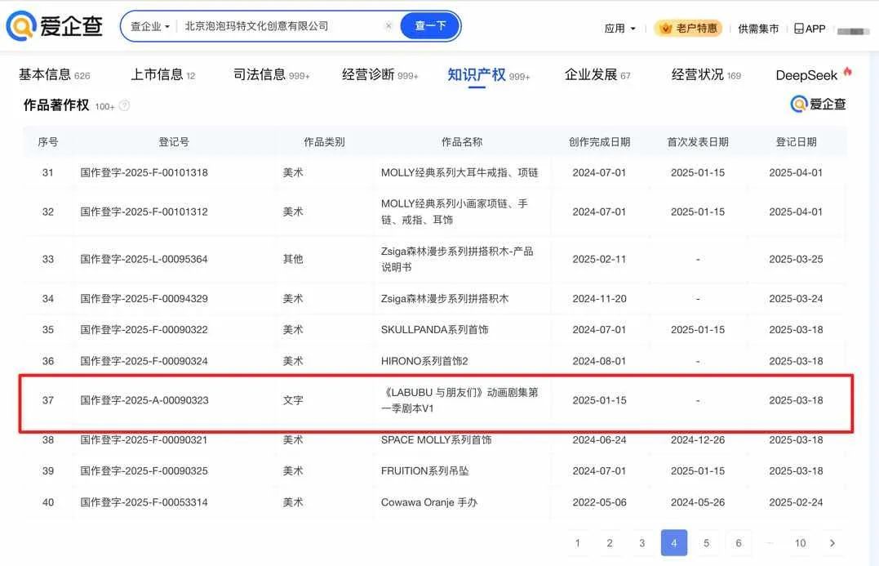Click the company name search field
This screenshot has width=879, height=566.
pos(280,26)
